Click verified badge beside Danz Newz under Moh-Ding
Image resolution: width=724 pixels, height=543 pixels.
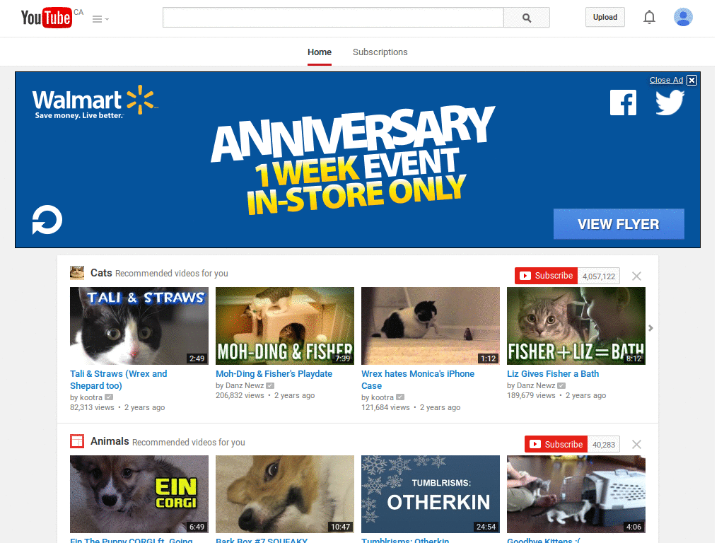click(x=270, y=385)
